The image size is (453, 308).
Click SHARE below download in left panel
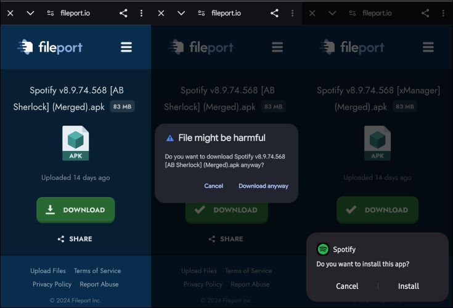(x=75, y=239)
